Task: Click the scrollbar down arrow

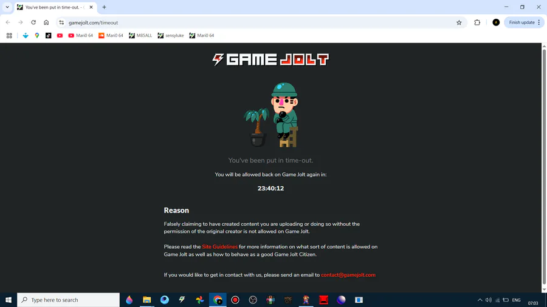Action: 544,289
